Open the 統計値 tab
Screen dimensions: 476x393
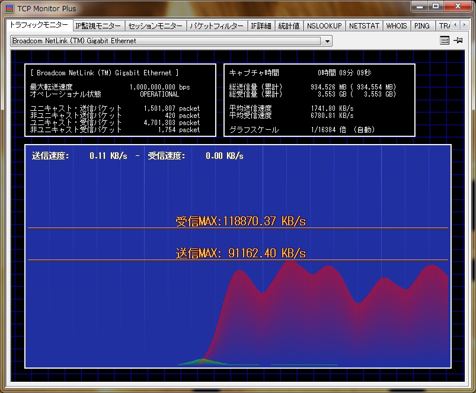(289, 26)
